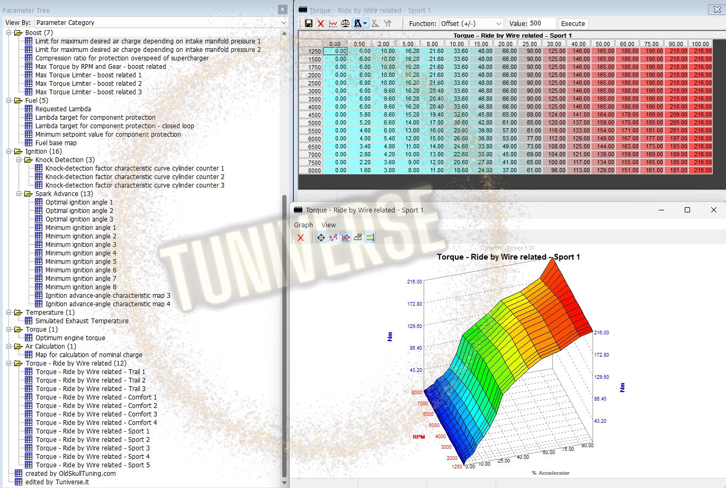Open the View By Parameter Category dropdown

(162, 23)
